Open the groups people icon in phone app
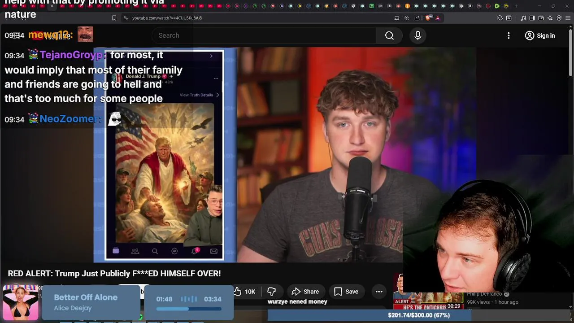The image size is (574, 323). click(135, 251)
